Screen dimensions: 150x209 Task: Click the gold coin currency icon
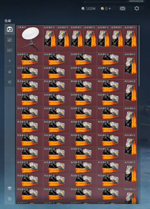coord(102,9)
